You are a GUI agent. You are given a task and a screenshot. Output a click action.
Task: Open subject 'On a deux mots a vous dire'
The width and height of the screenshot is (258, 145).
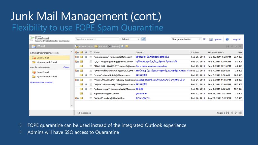tap(151, 66)
